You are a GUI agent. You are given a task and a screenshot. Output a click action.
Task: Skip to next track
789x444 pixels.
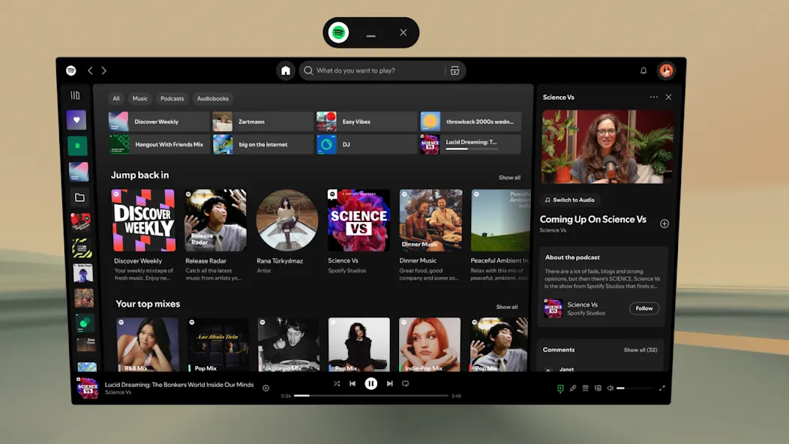[x=389, y=383]
